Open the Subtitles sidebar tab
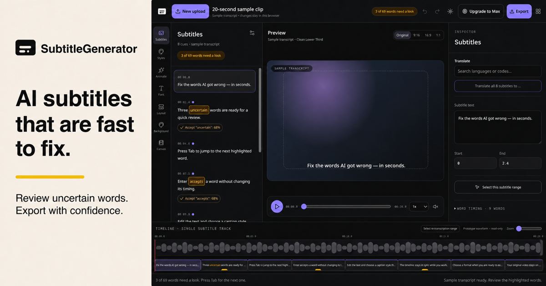The height and width of the screenshot is (286, 546). point(161,35)
